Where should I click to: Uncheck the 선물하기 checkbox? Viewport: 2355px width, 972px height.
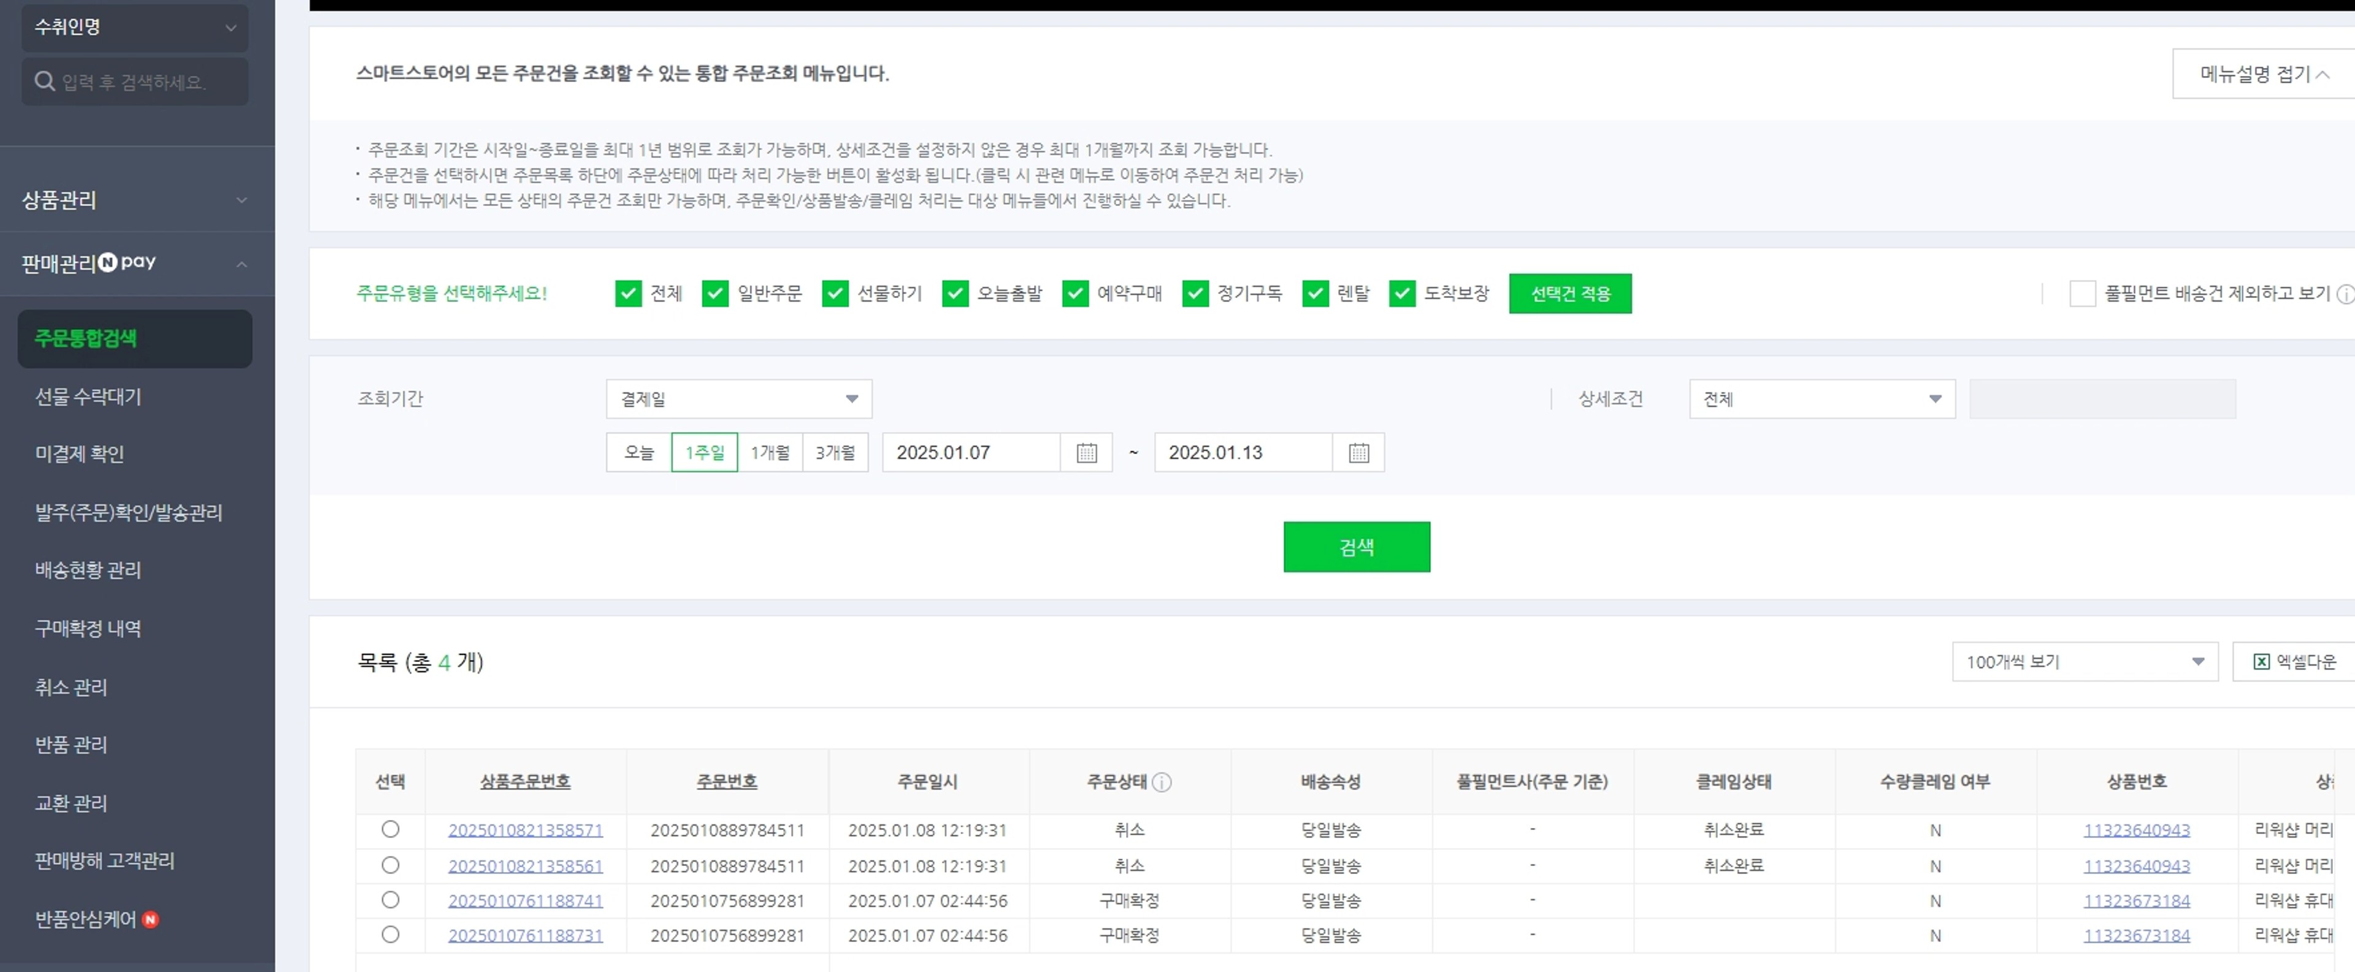(835, 293)
